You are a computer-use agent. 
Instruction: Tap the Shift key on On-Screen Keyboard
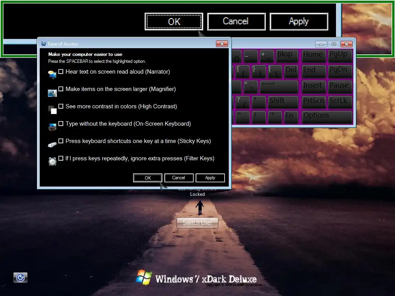[283, 102]
